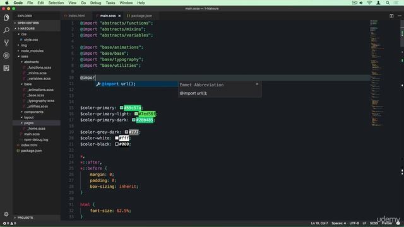Click the Apple menu icon

click(7, 3)
